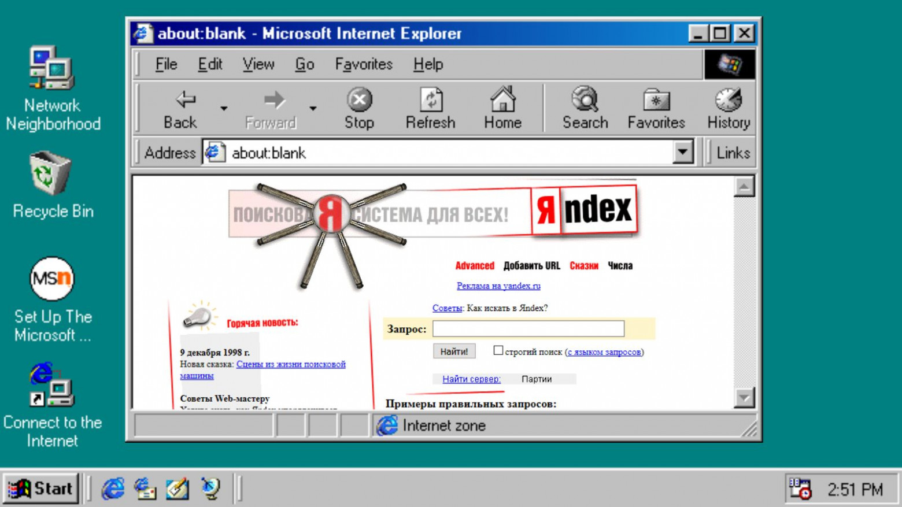Click the Примеры правильных запросов heading
The height and width of the screenshot is (507, 902).
(471, 404)
